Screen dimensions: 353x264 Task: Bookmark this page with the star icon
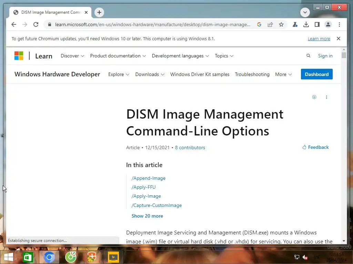281,24
